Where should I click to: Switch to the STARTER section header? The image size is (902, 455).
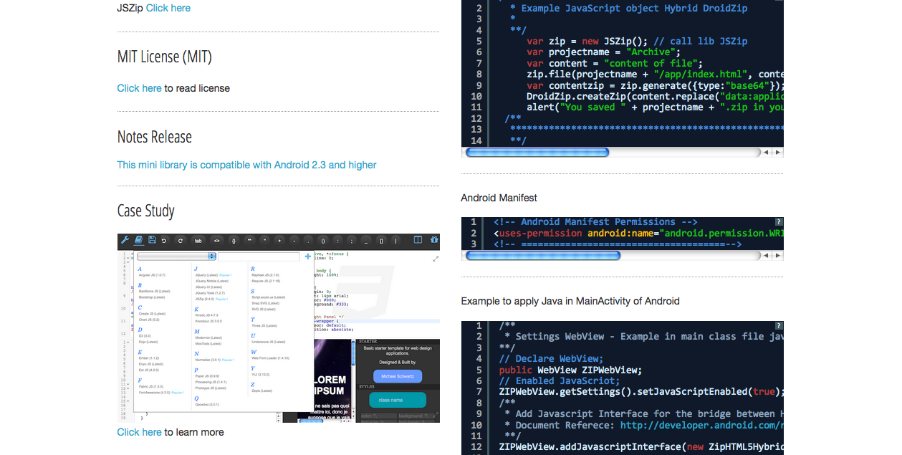click(368, 341)
